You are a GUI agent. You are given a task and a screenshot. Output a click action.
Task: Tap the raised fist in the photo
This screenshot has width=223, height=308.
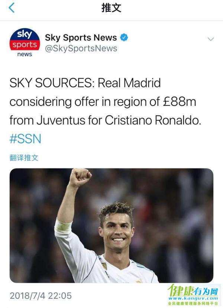coord(80,177)
